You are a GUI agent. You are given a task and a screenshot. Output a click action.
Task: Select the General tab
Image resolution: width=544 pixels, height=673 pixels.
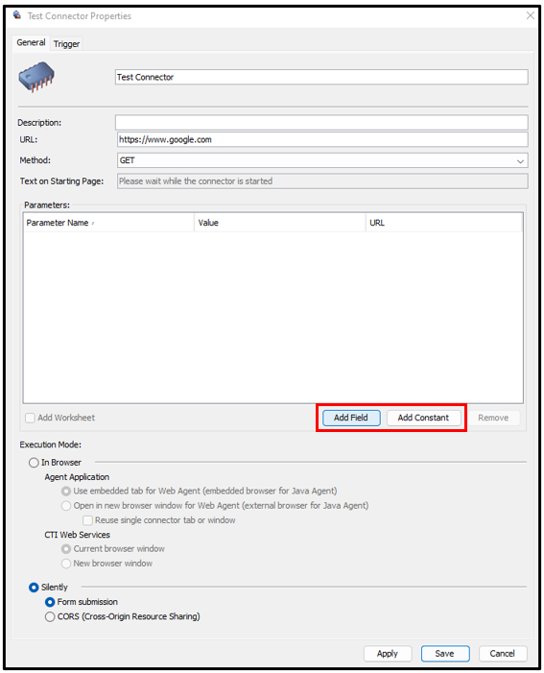point(31,42)
